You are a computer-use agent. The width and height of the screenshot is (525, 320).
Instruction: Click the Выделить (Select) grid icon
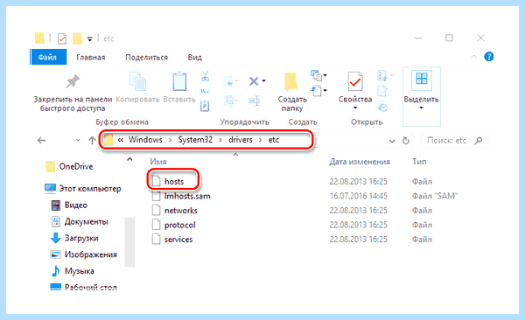coord(421,80)
